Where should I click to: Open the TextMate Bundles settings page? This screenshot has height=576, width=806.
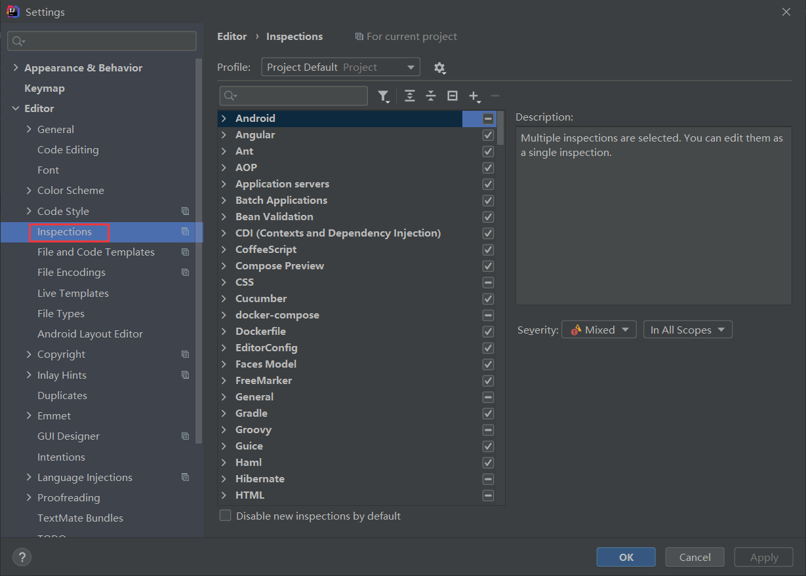pos(80,518)
